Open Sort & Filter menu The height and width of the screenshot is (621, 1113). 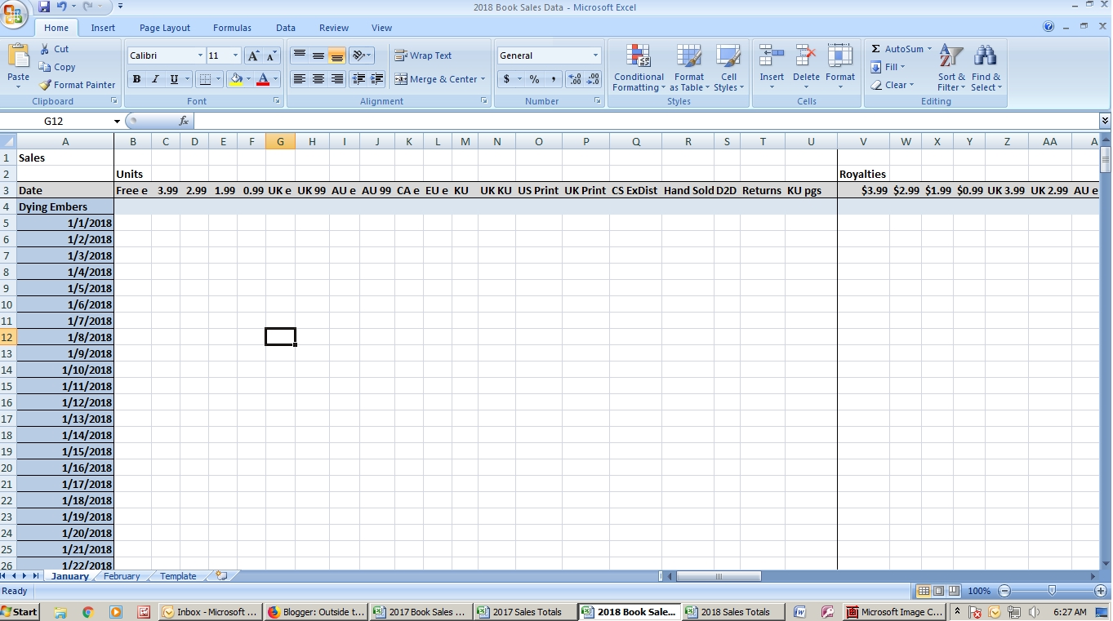951,68
